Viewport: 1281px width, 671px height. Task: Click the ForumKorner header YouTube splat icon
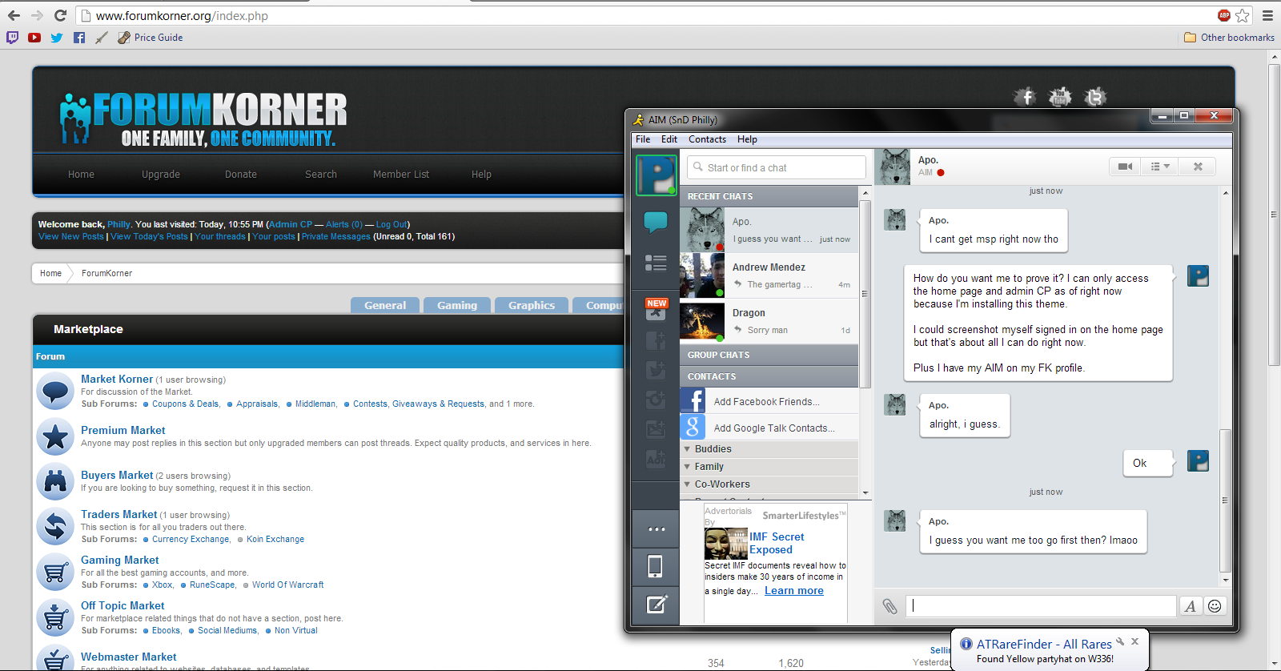[x=1060, y=97]
